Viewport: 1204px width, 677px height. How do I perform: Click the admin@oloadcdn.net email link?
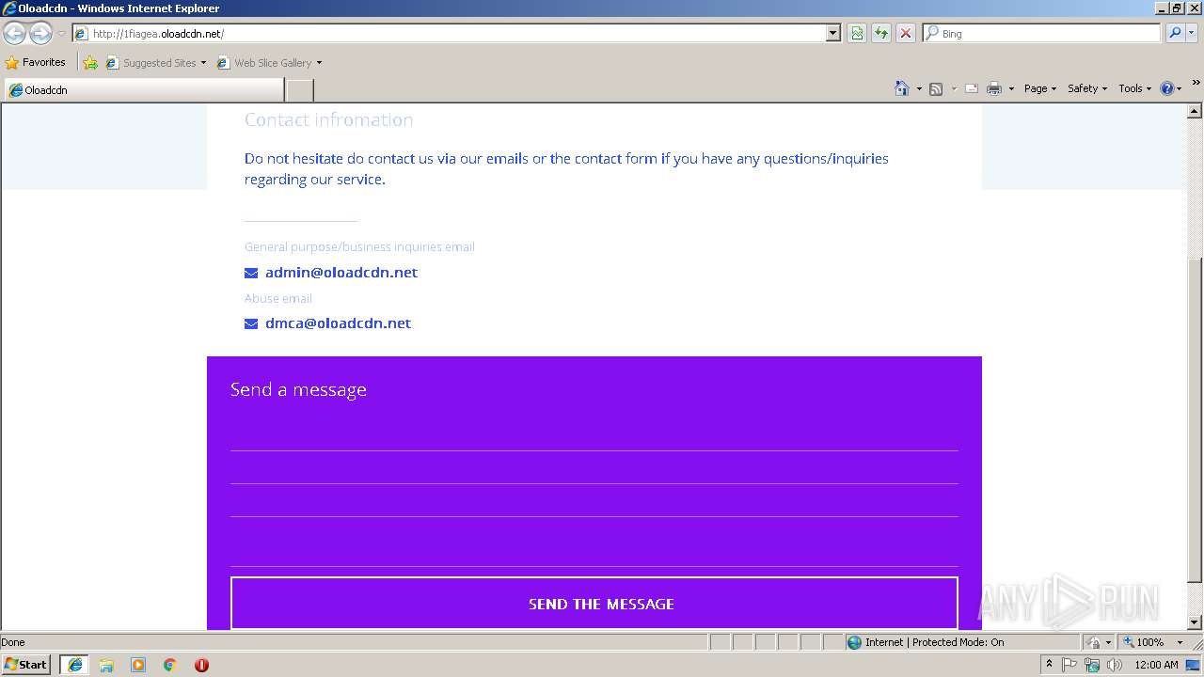click(341, 273)
